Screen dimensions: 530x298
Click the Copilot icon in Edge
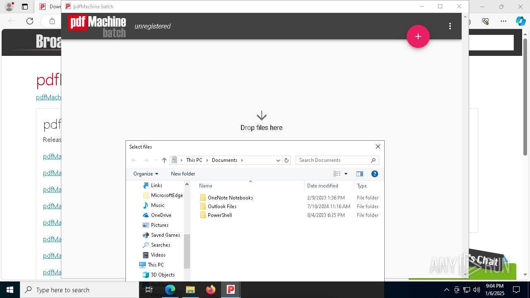[x=520, y=21]
